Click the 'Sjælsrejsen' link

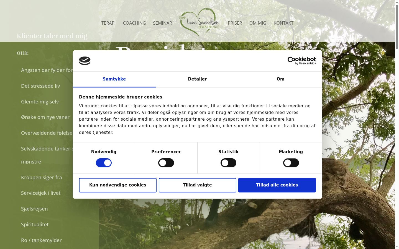pos(34,209)
